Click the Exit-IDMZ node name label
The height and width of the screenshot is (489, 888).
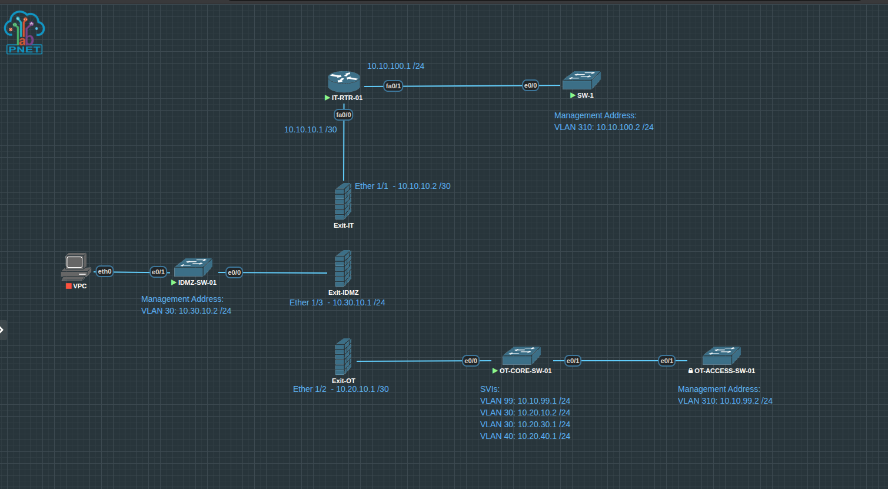344,292
